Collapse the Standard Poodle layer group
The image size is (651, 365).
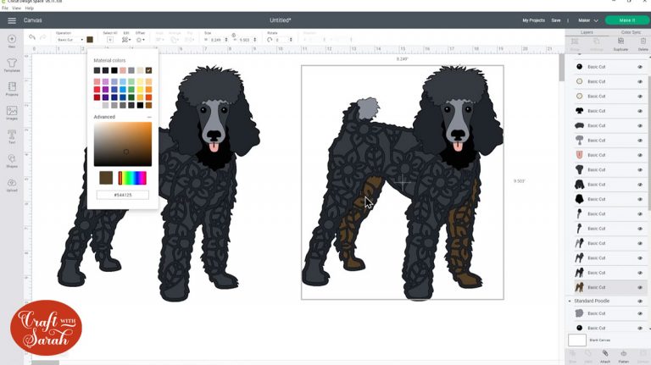tap(569, 301)
